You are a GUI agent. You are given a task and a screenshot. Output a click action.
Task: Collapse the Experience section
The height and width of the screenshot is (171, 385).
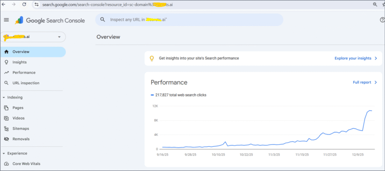(4, 153)
